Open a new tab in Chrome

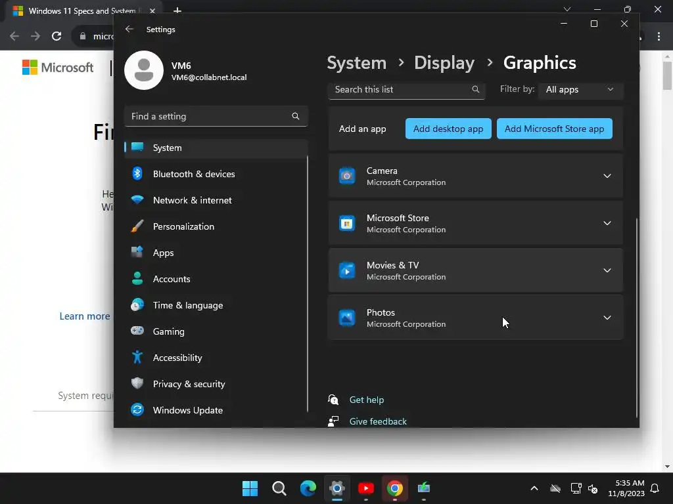click(x=177, y=10)
